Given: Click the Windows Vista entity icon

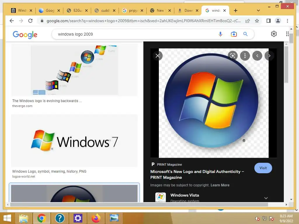Looking at the screenshot, I should tap(161, 197).
